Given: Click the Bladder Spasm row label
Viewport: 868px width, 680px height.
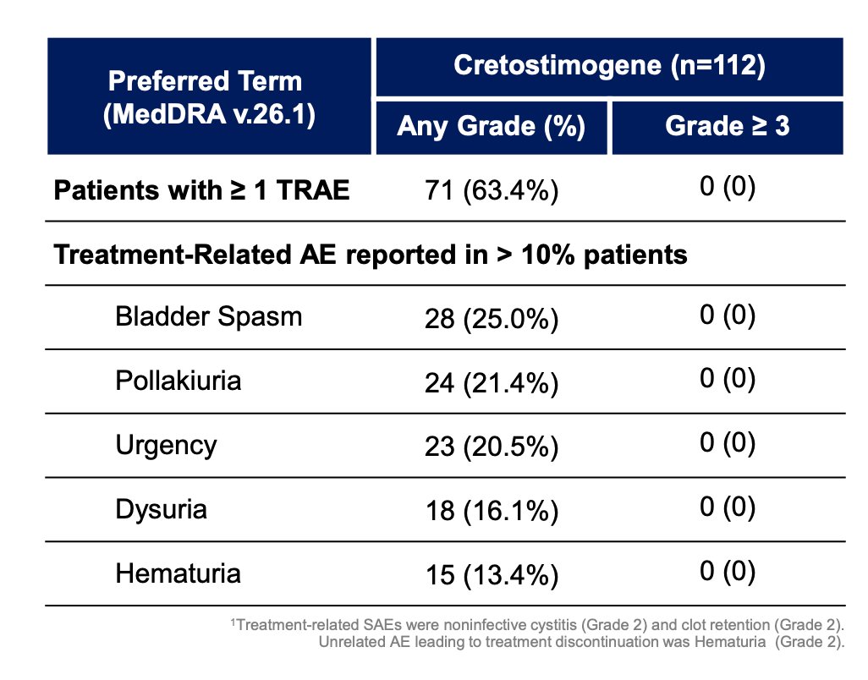Looking at the screenshot, I should coord(209,317).
